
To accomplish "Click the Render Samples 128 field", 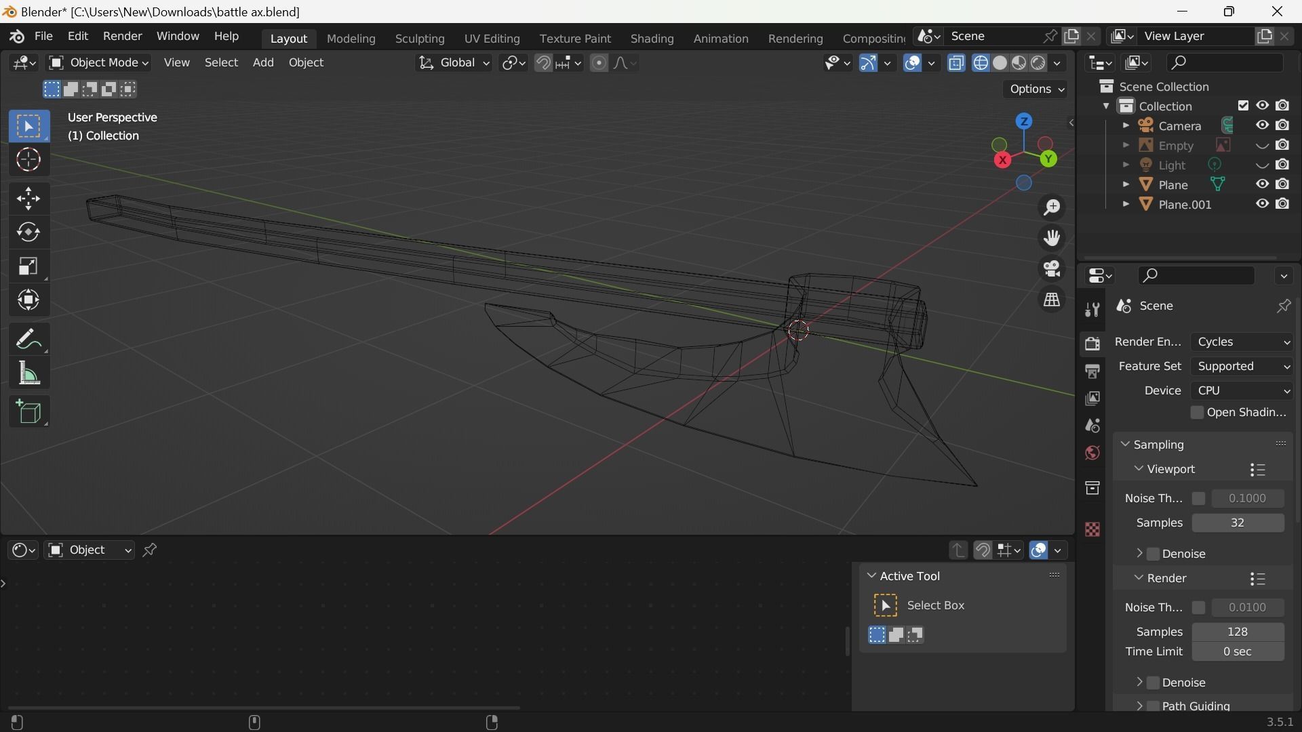I will [1238, 632].
